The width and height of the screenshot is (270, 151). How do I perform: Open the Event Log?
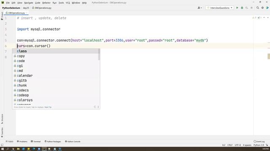click(259, 141)
